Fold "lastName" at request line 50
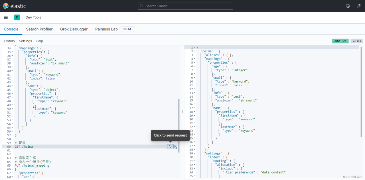 (x=12, y=109)
